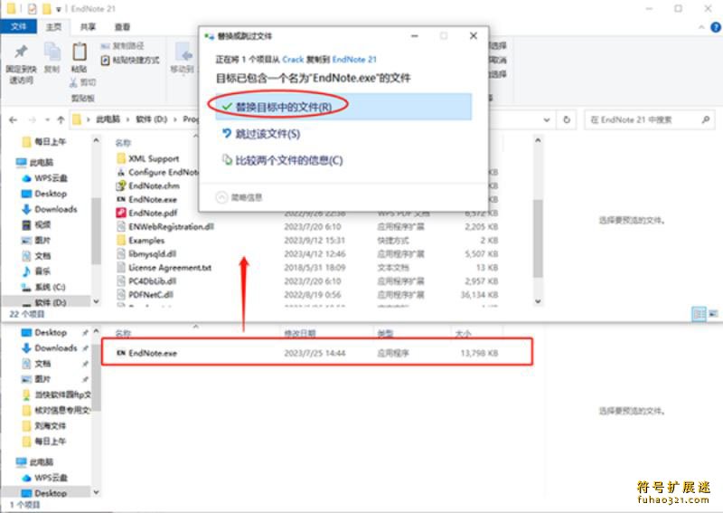Open address bar history dropdown
723x513 pixels.
(x=547, y=120)
